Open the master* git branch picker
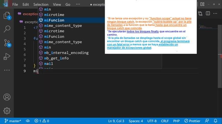The image size is (222, 124). coord(13,121)
